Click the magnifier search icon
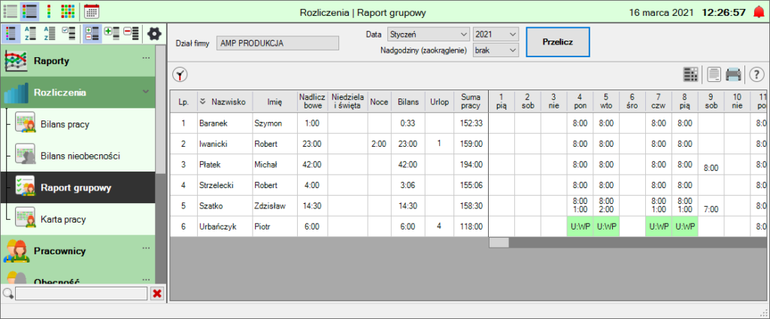The height and width of the screenshot is (319, 770). tap(8, 293)
